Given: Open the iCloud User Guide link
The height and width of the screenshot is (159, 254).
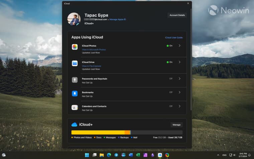Looking at the screenshot, I should [x=174, y=37].
